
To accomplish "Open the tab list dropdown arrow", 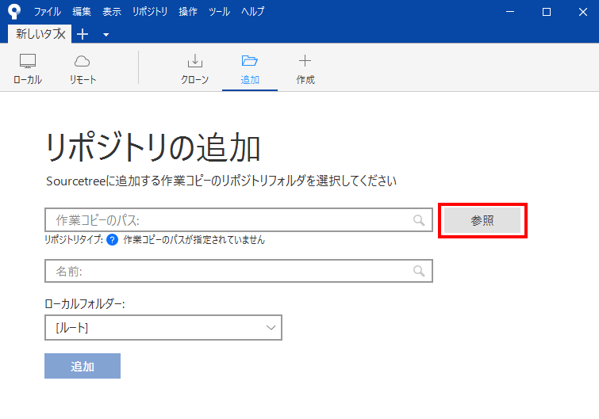I will pos(106,35).
